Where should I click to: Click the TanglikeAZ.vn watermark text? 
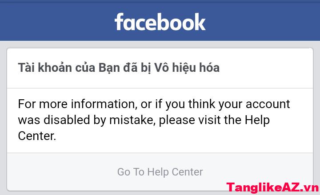[x=273, y=187]
